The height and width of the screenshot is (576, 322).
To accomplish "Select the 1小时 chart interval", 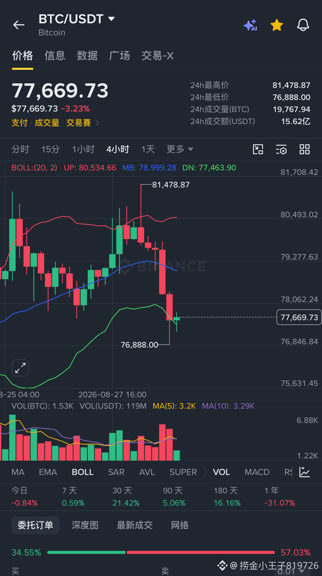I will click(x=83, y=149).
